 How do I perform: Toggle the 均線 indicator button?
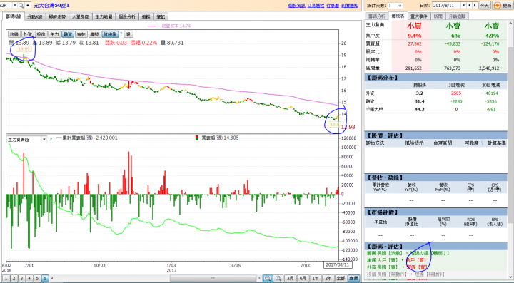click(x=14, y=34)
